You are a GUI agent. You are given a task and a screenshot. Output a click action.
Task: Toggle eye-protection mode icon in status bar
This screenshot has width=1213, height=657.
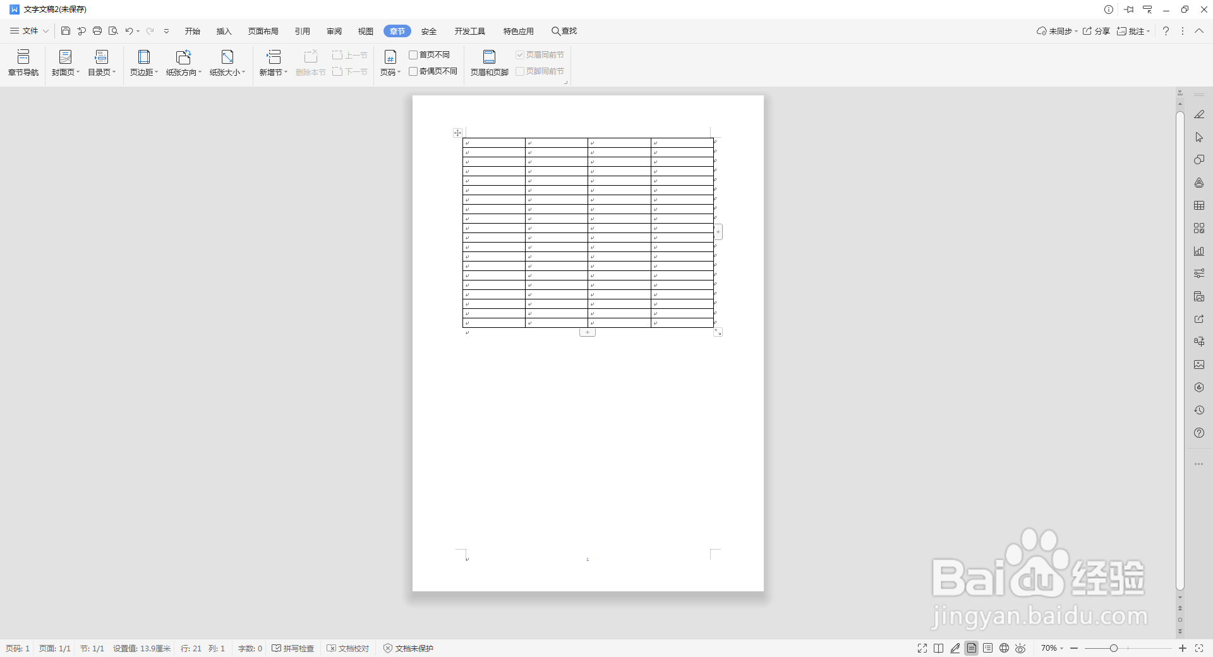click(x=1021, y=648)
